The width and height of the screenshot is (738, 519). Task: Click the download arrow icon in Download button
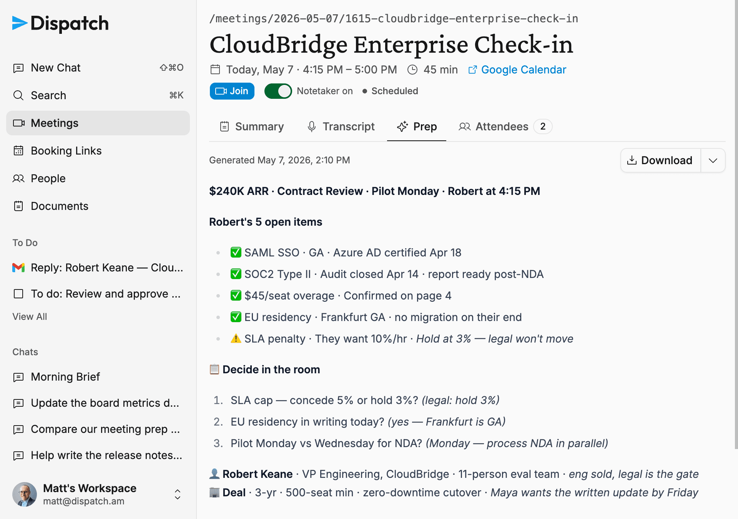pyautogui.click(x=632, y=160)
